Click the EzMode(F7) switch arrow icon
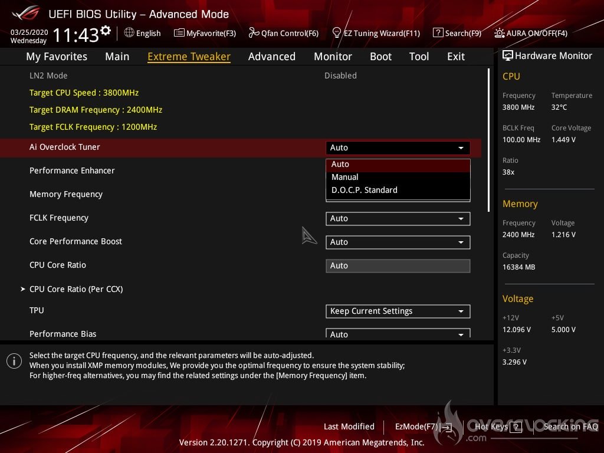The height and width of the screenshot is (453, 604). point(447,427)
